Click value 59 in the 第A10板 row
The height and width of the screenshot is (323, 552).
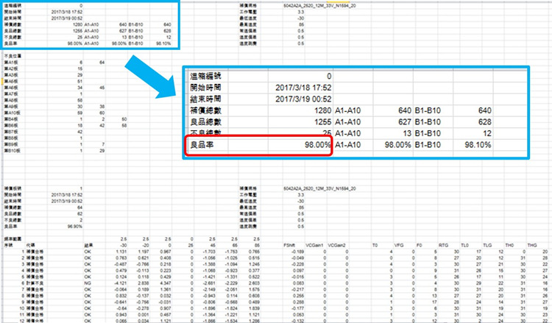click(80, 113)
